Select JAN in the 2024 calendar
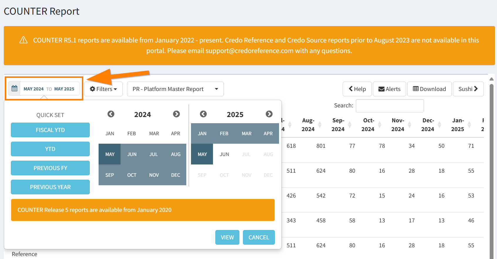 point(110,133)
